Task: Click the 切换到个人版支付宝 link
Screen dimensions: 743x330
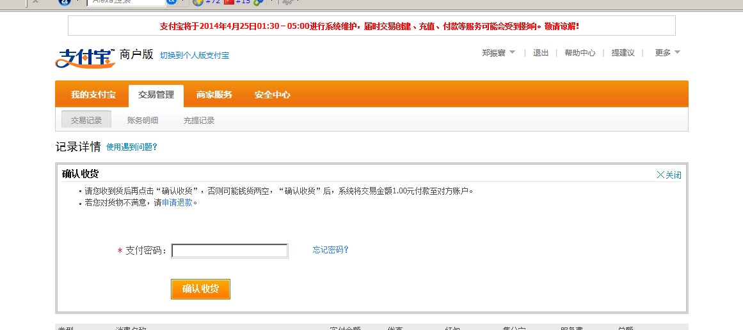Action: coord(195,56)
